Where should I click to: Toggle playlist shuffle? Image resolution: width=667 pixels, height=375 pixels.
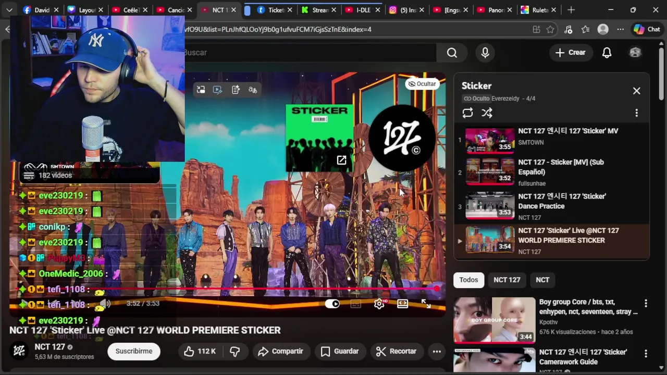pyautogui.click(x=487, y=113)
